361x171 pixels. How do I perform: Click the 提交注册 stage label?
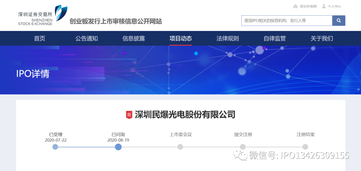pos(243,135)
